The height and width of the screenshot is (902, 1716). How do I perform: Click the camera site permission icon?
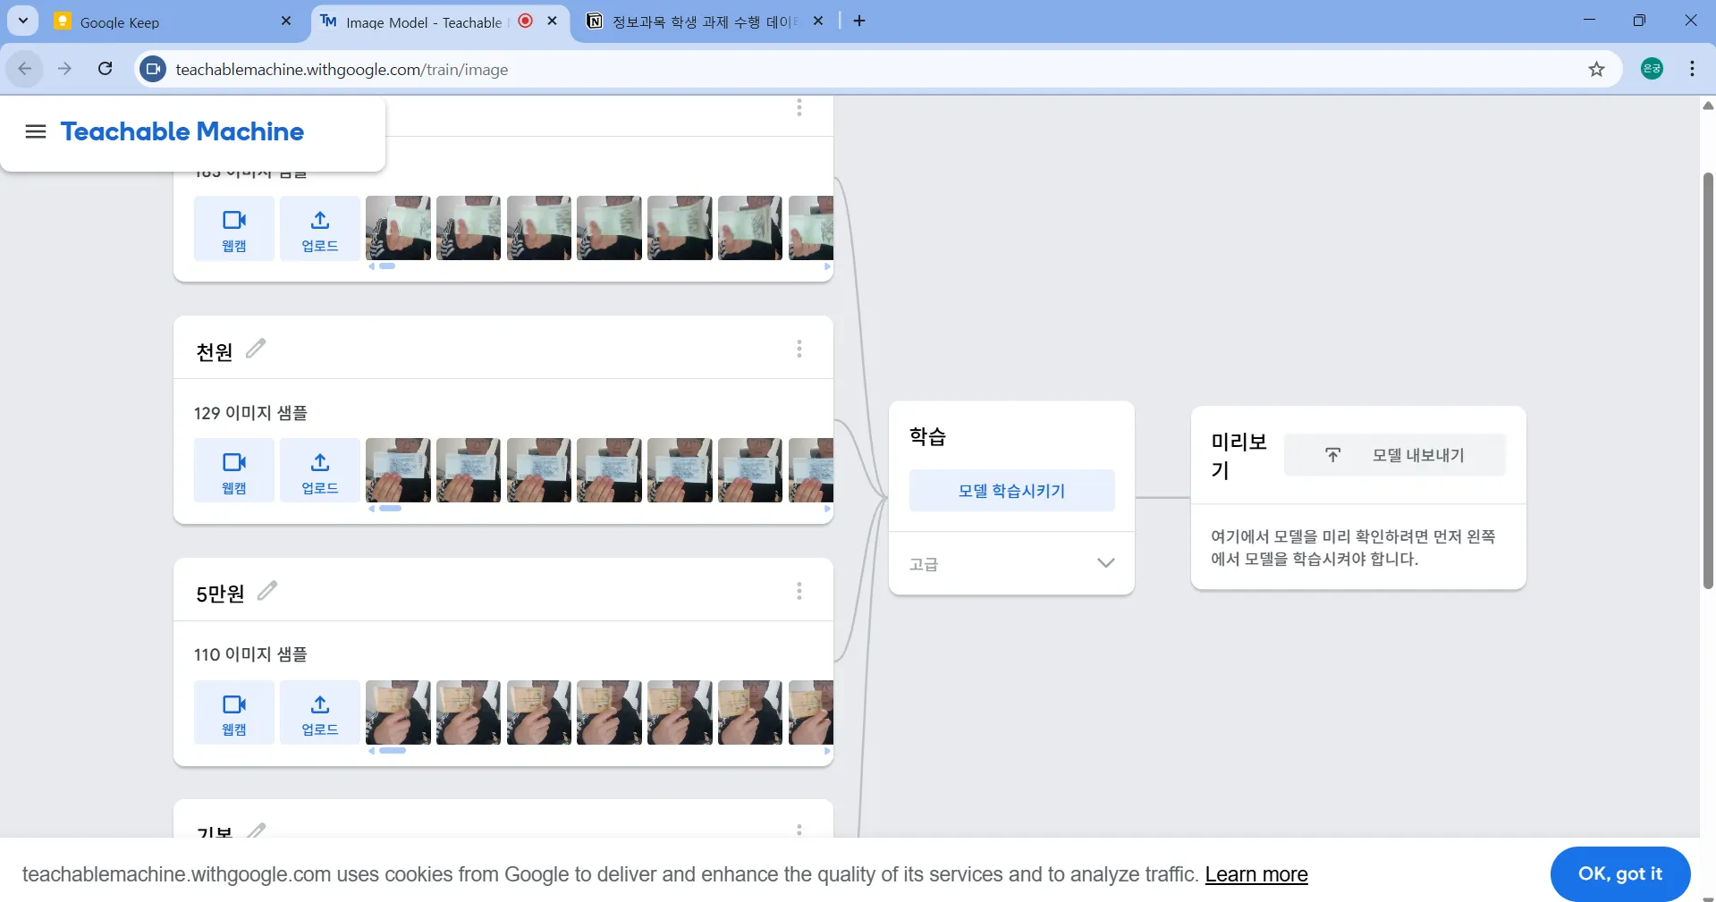coord(154,69)
